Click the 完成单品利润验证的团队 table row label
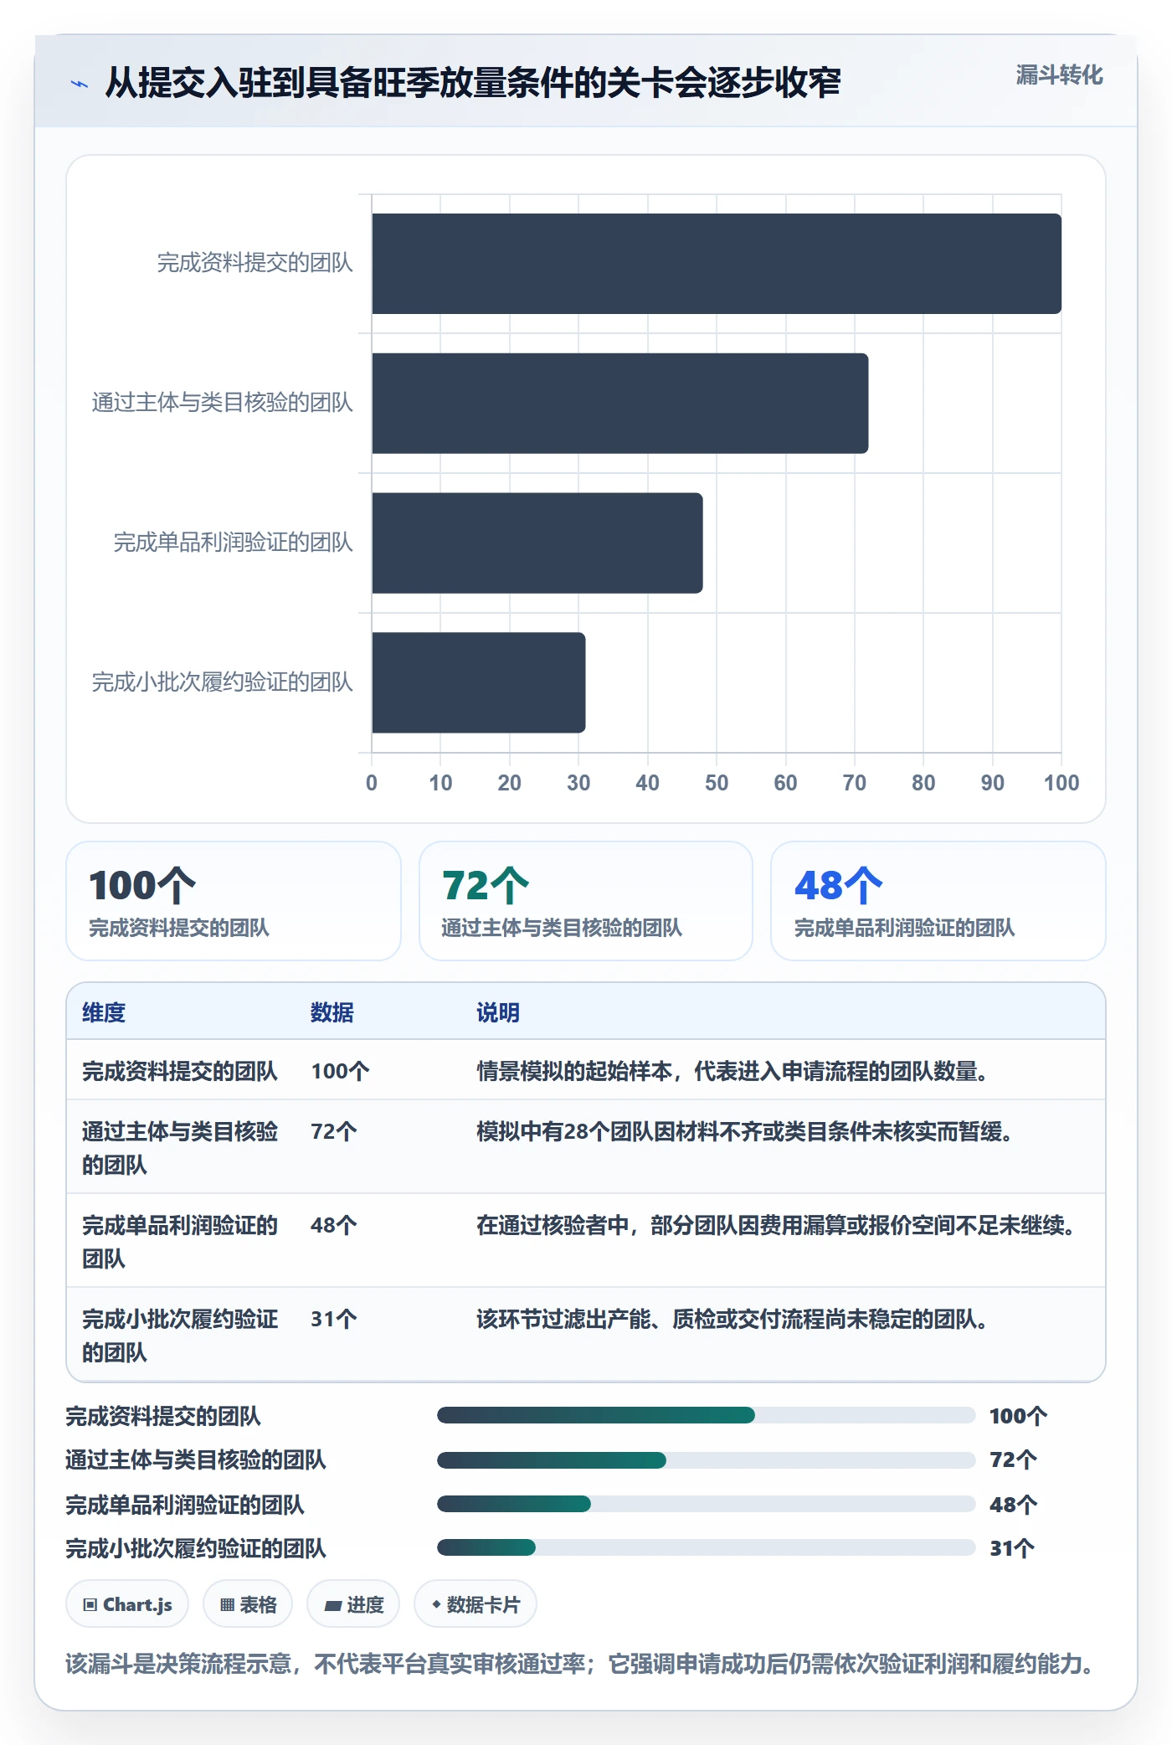 point(180,1242)
